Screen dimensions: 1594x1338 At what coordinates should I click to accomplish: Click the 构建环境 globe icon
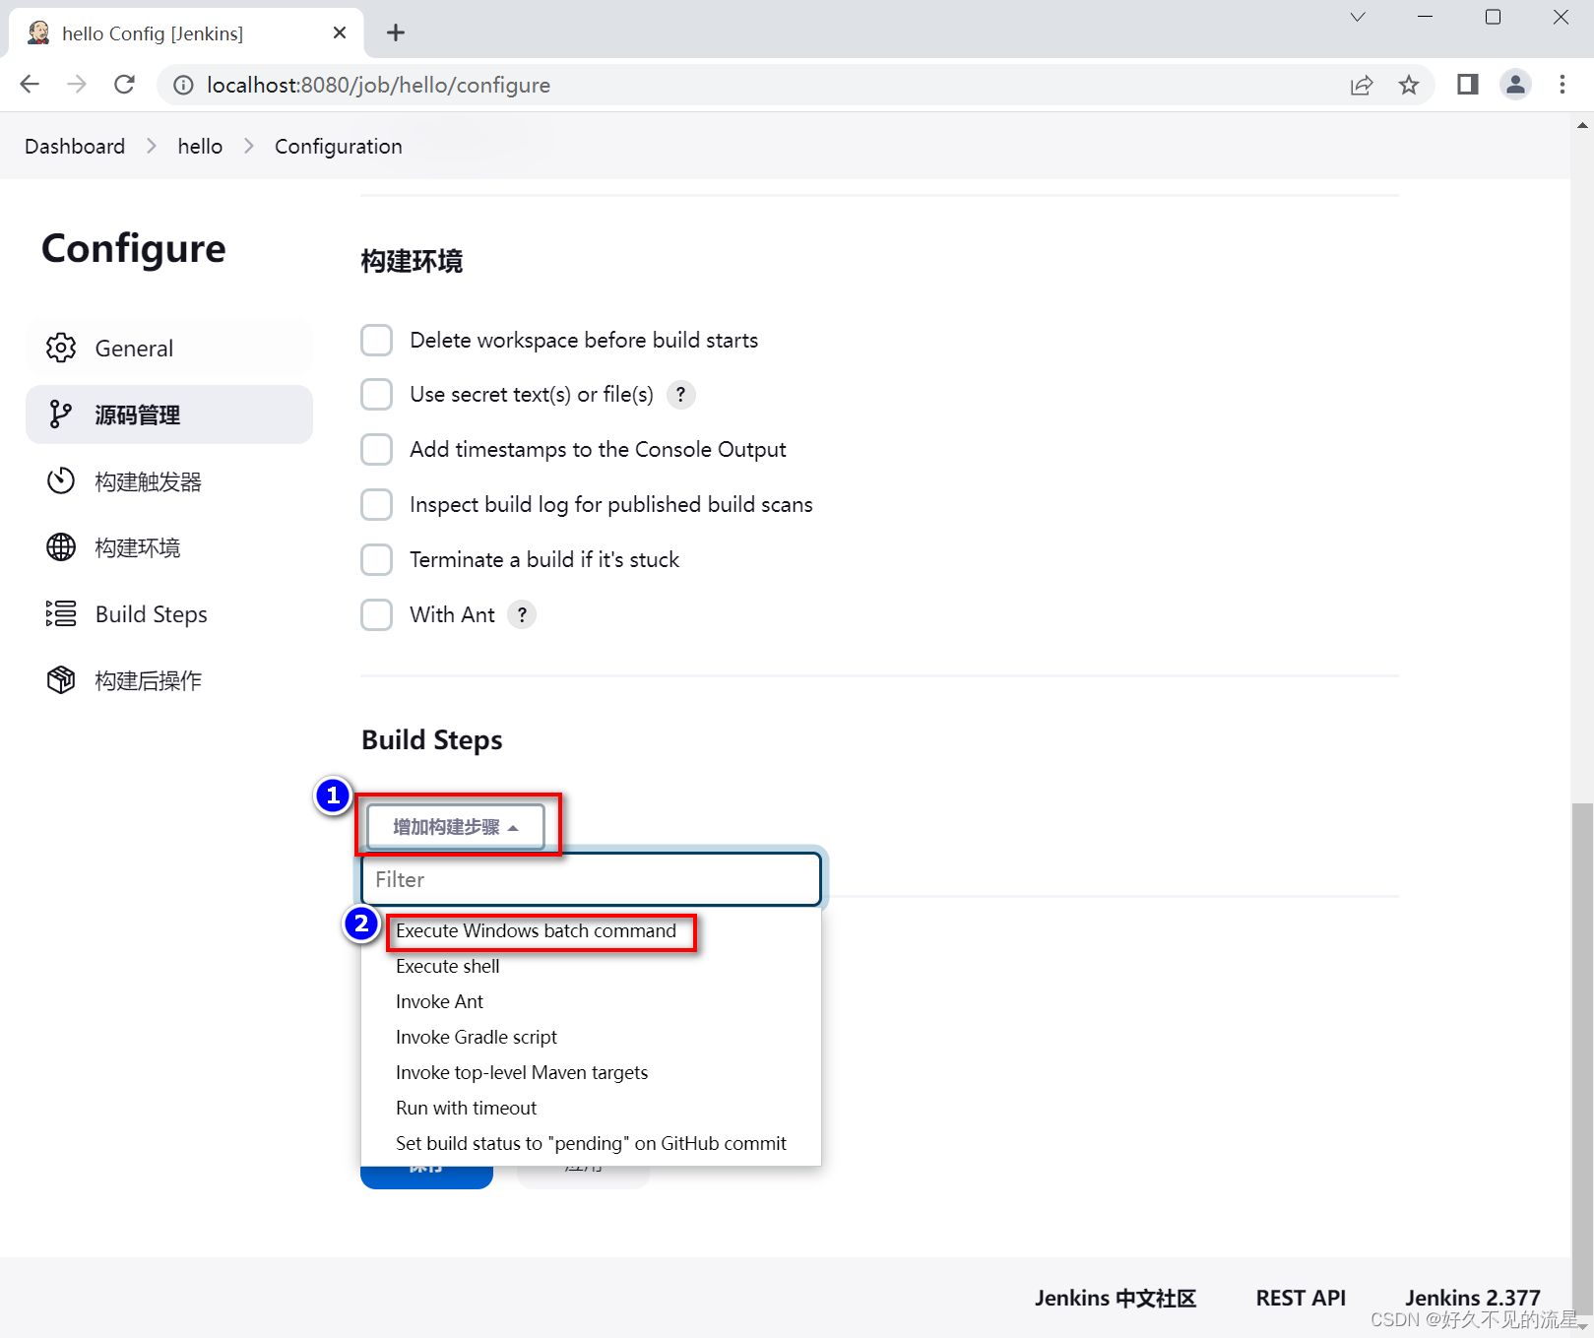coord(61,547)
